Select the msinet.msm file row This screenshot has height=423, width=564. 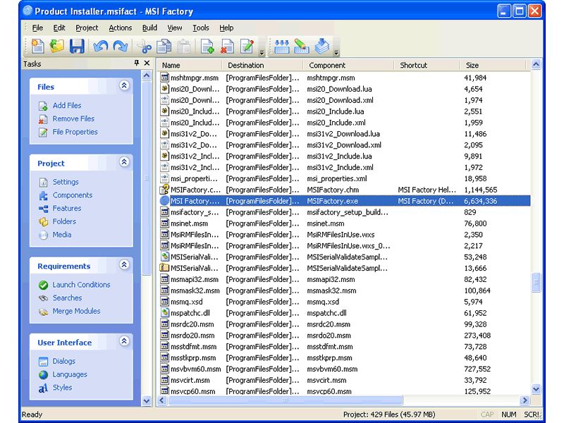click(345, 223)
